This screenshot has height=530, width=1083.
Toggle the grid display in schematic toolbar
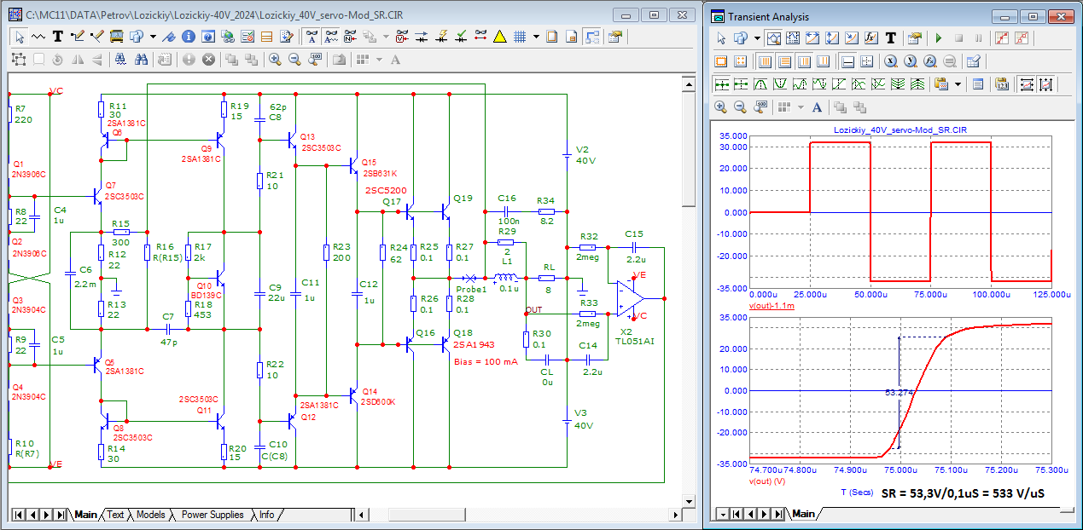point(519,37)
